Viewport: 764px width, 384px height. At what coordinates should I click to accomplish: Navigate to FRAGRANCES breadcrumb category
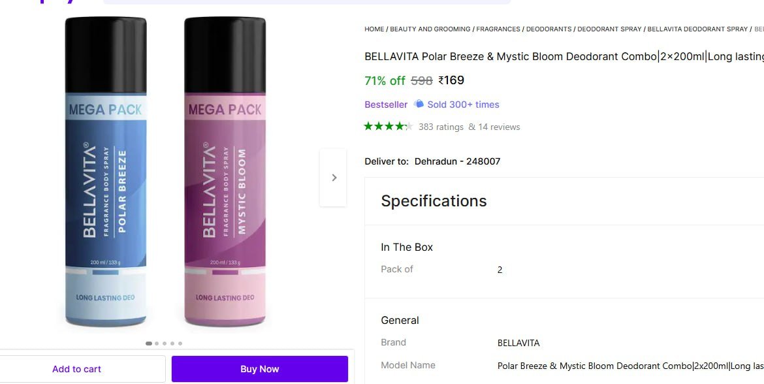click(498, 29)
